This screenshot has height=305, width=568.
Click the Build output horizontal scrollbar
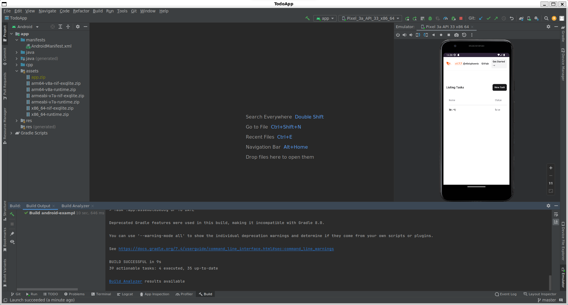pyautogui.click(x=47, y=289)
